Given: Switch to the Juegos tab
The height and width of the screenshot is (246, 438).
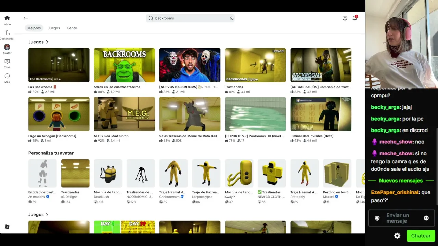Looking at the screenshot, I should 54,28.
